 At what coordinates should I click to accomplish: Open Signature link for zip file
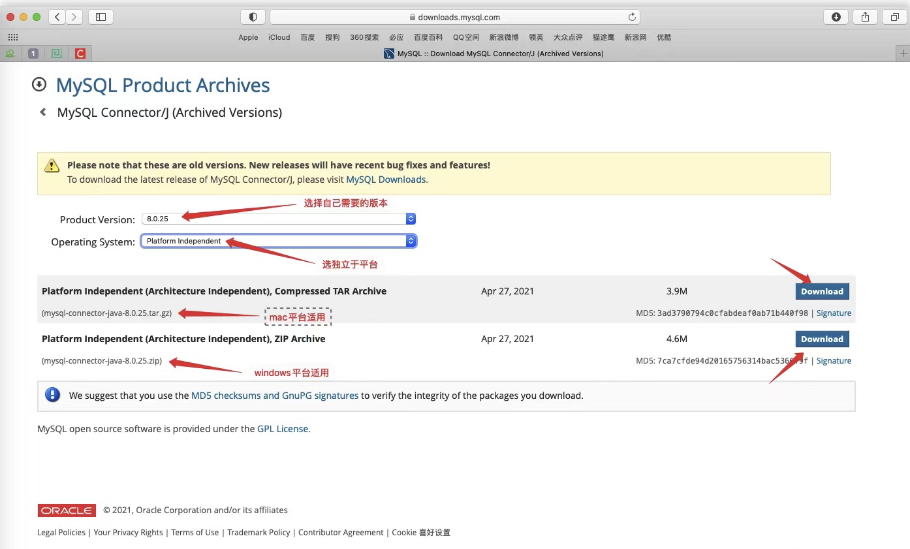[834, 361]
